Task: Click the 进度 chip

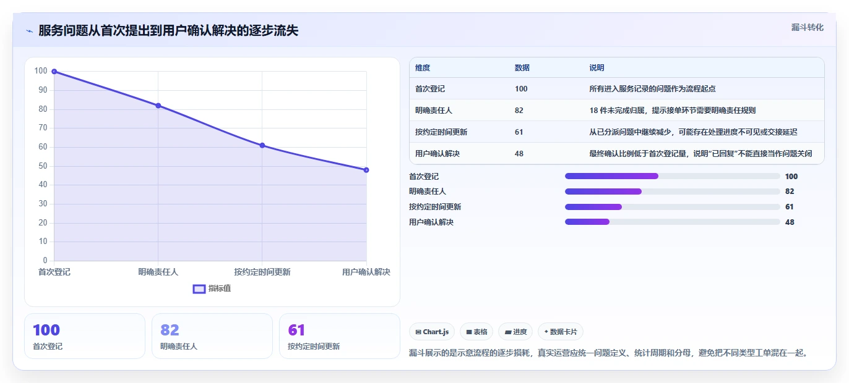Action: pos(515,332)
